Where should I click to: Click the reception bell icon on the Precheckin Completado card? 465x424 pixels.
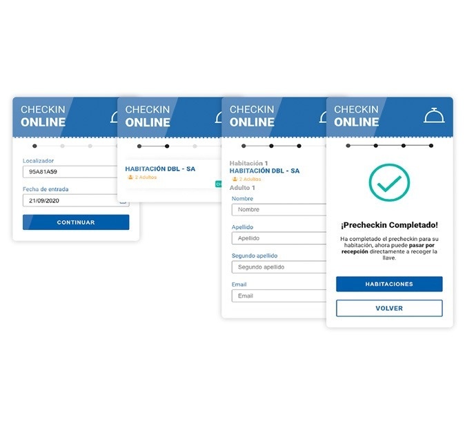[x=434, y=115]
